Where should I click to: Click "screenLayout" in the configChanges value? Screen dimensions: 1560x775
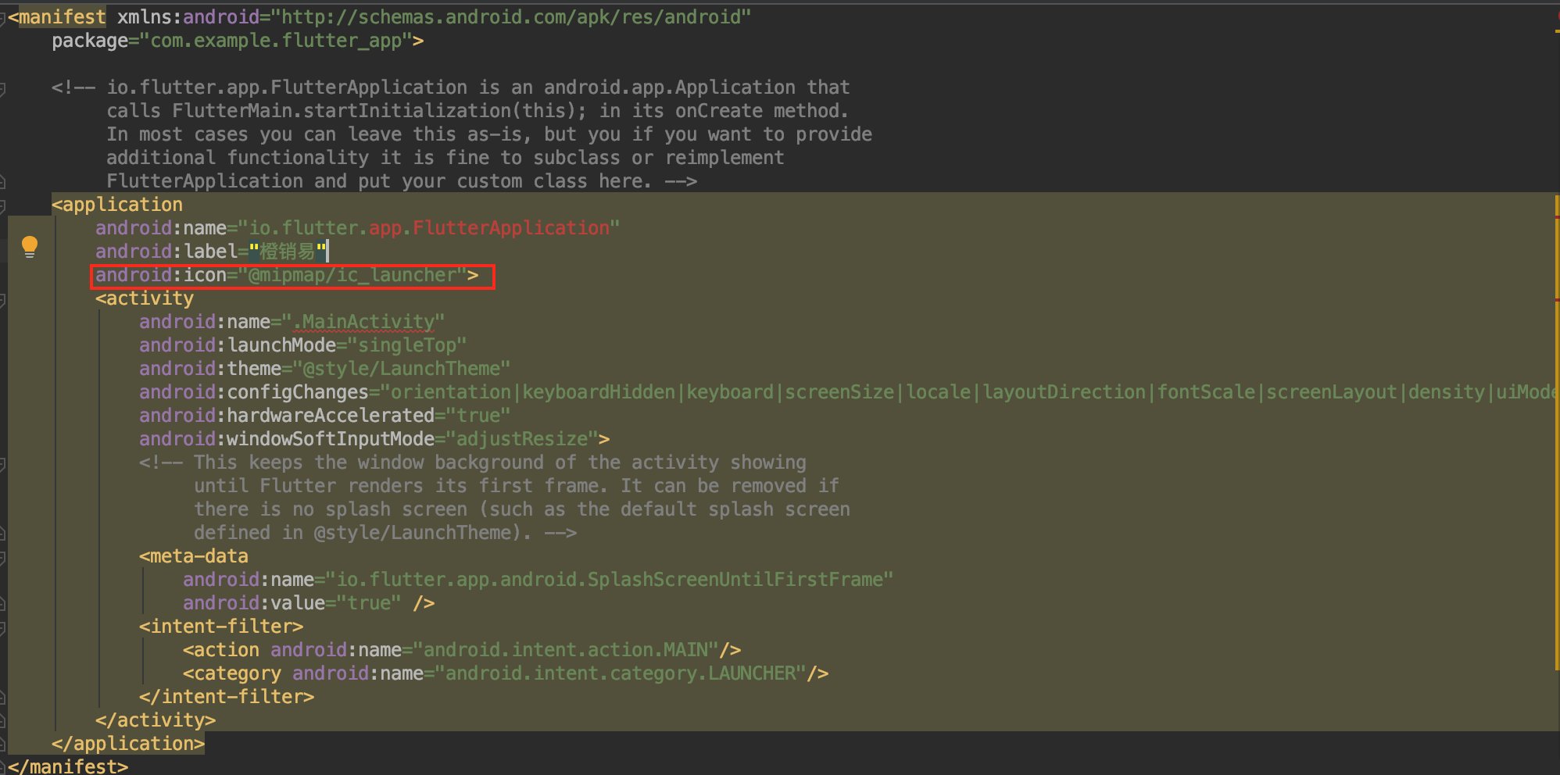click(x=1332, y=392)
